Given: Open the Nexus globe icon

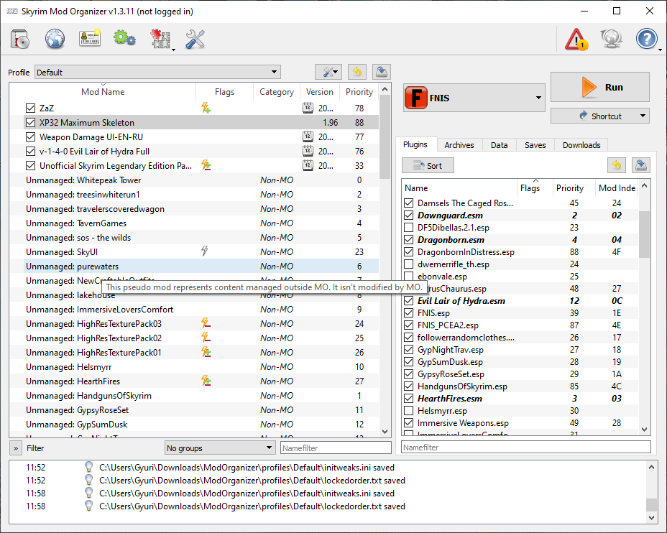Looking at the screenshot, I should (55, 39).
